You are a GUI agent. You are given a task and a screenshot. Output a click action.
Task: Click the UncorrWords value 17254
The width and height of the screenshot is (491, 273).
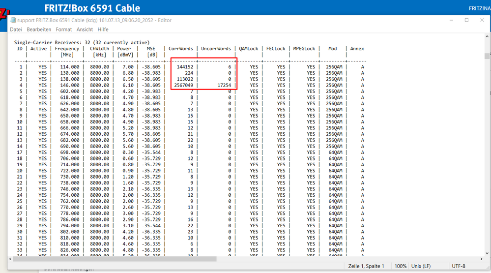(224, 85)
